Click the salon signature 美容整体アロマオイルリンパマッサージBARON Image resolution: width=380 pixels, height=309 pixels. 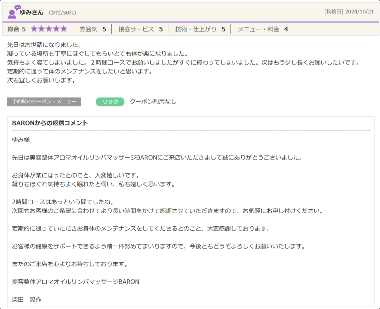click(x=76, y=282)
